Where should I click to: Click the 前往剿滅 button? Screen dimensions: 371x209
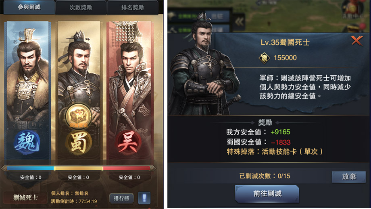pyautogui.click(x=267, y=194)
